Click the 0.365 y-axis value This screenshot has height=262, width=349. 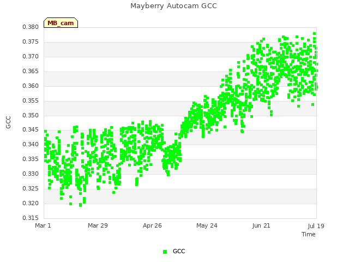(31, 72)
